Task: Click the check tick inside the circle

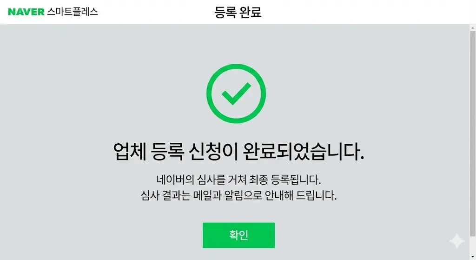Action: click(x=236, y=93)
